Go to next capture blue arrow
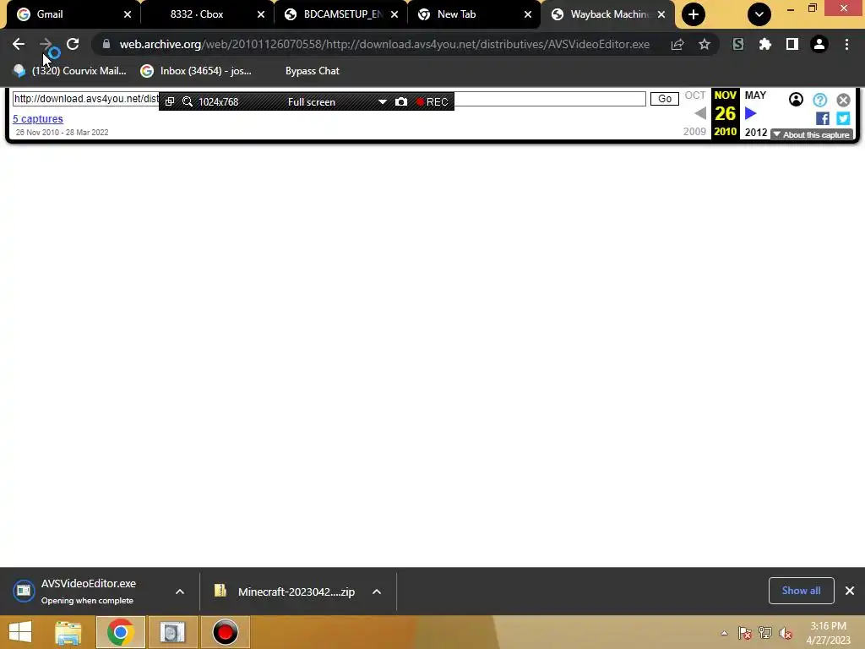 750,114
